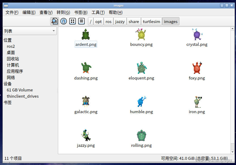Select the galactic.png turtle icon

86,101
